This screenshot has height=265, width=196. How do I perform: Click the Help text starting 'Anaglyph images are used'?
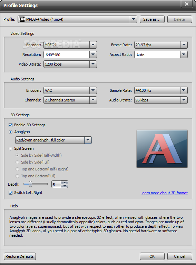pyautogui.click(x=97, y=226)
